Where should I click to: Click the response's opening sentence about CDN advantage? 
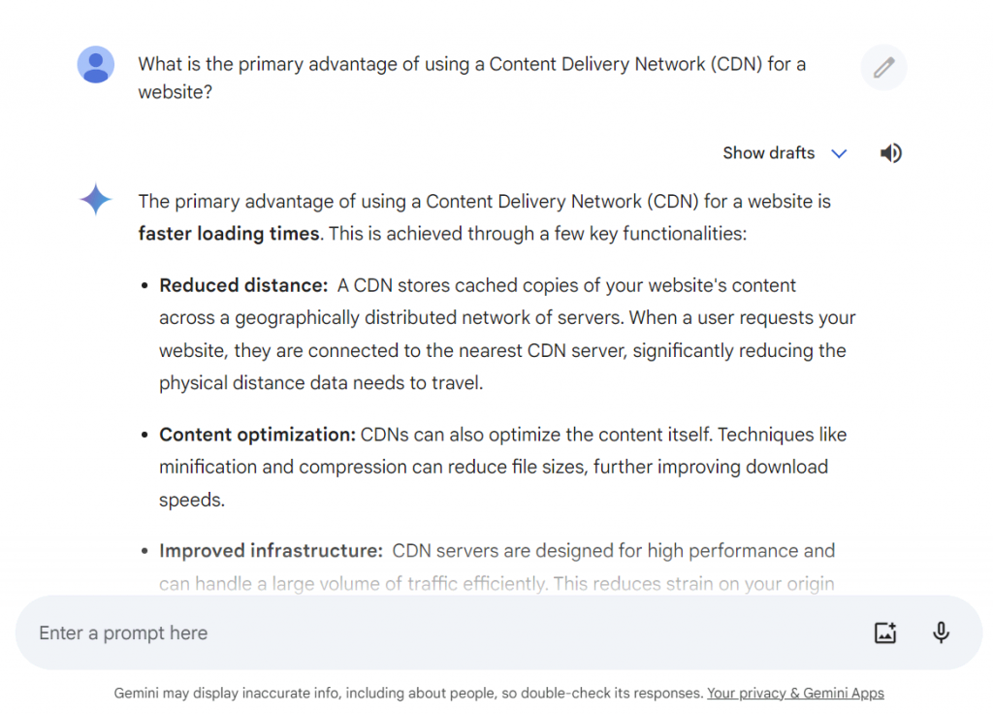pos(484,202)
